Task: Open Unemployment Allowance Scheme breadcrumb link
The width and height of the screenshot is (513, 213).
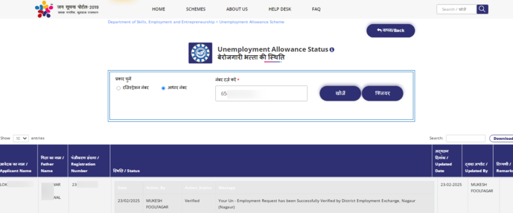Action: click(x=251, y=22)
